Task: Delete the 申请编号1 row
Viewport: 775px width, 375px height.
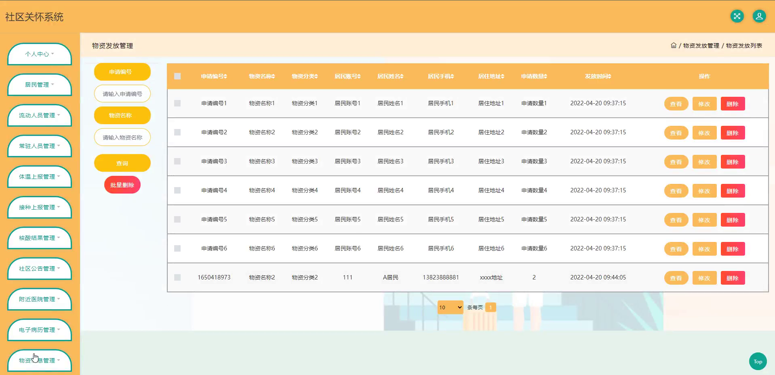Action: [733, 104]
